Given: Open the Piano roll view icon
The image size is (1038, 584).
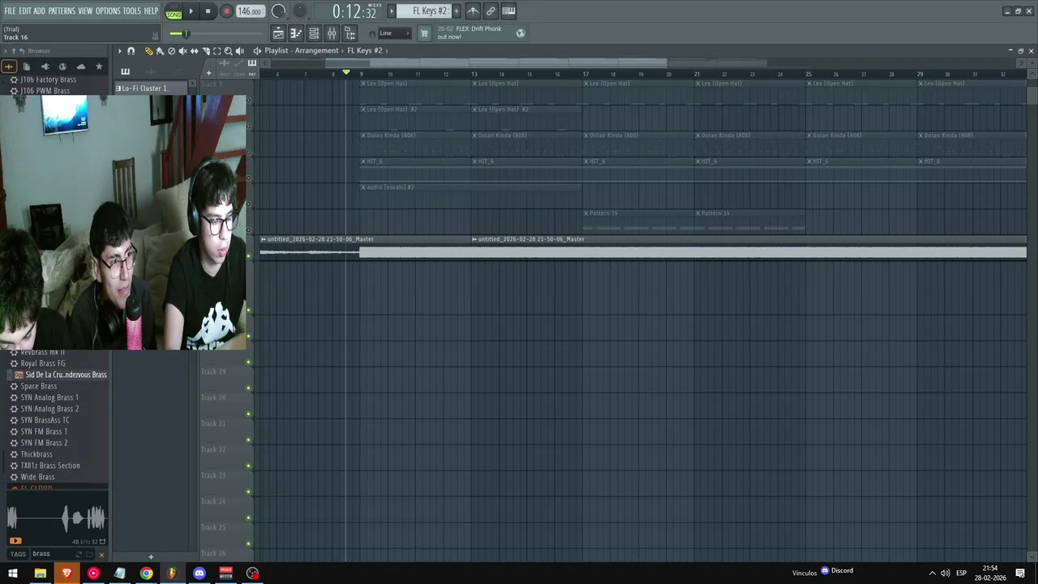Looking at the screenshot, I should (x=296, y=33).
